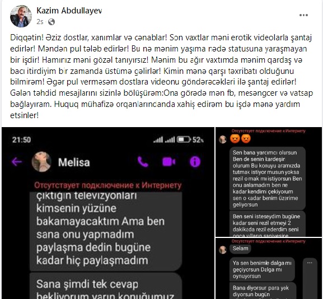Click the three-dots next to Dalga message
This screenshot has height=299, width=323.
(x=310, y=263)
